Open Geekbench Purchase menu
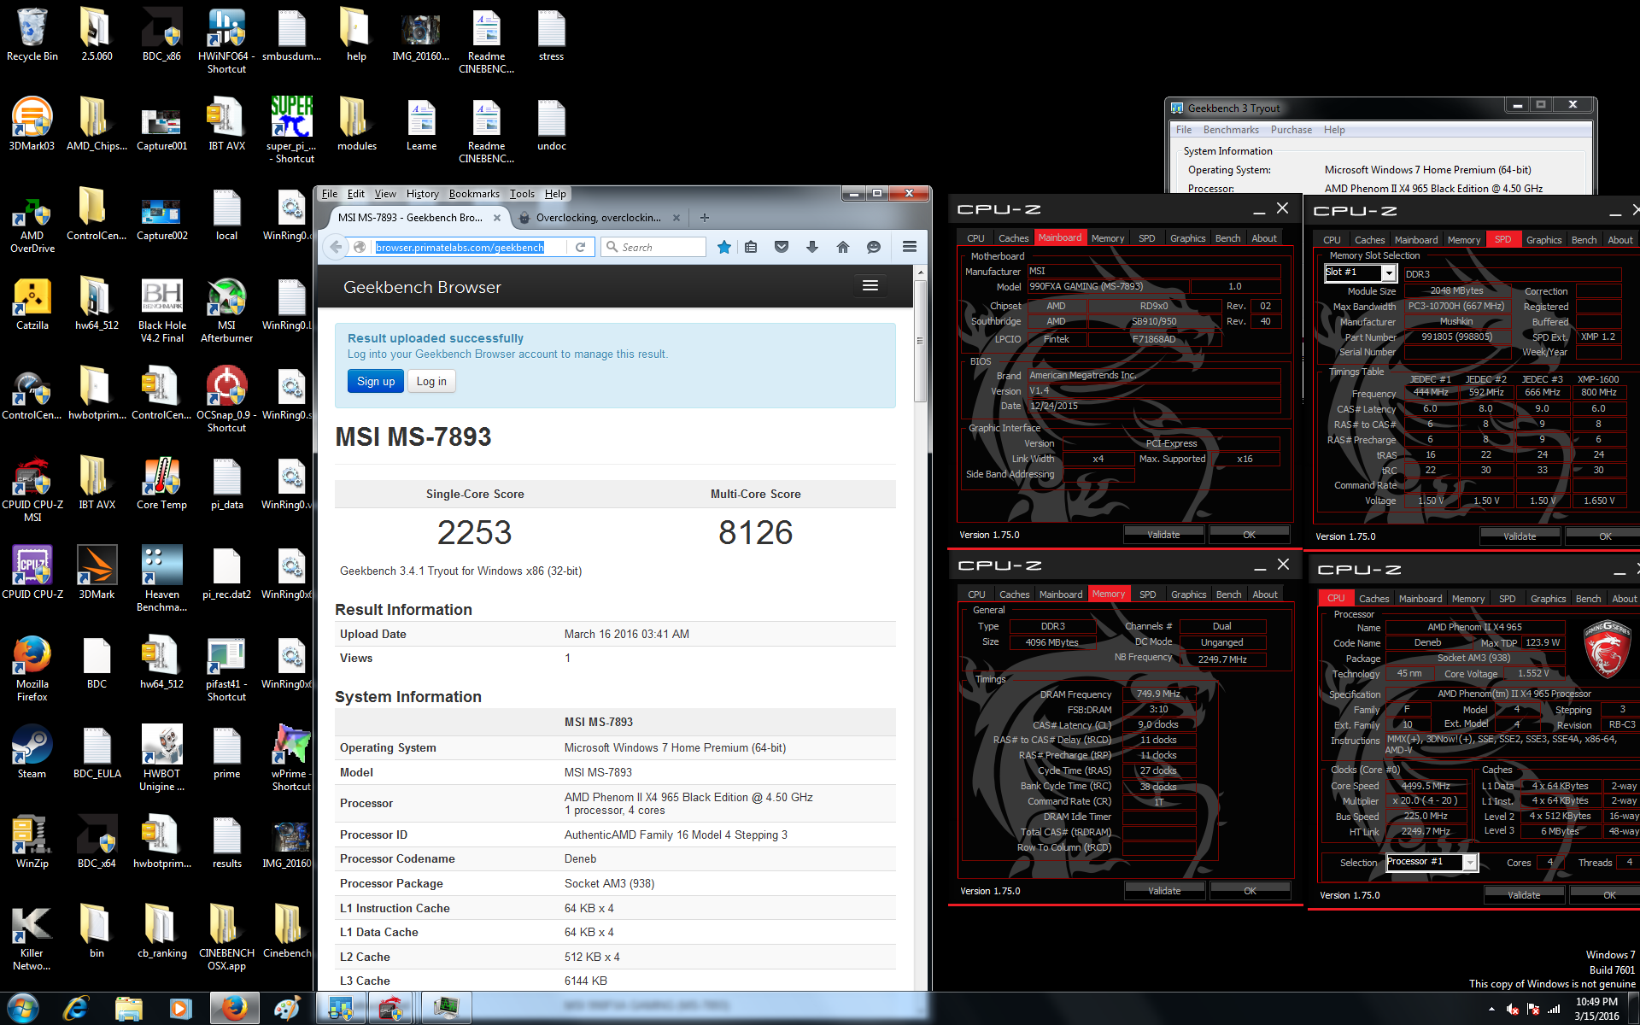This screenshot has height=1025, width=1640. 1291,130
